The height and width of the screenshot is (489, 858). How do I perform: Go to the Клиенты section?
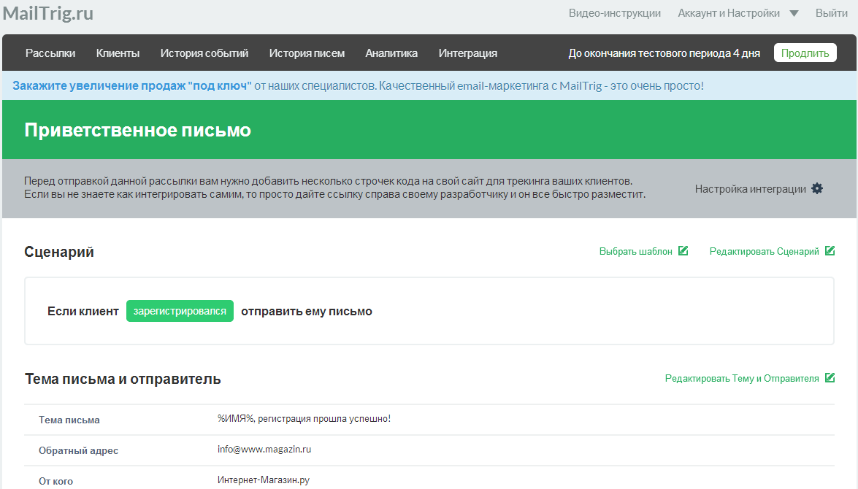[118, 53]
